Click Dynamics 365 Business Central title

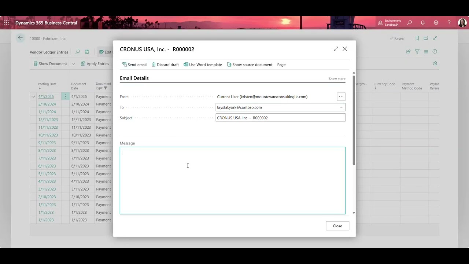click(x=46, y=23)
